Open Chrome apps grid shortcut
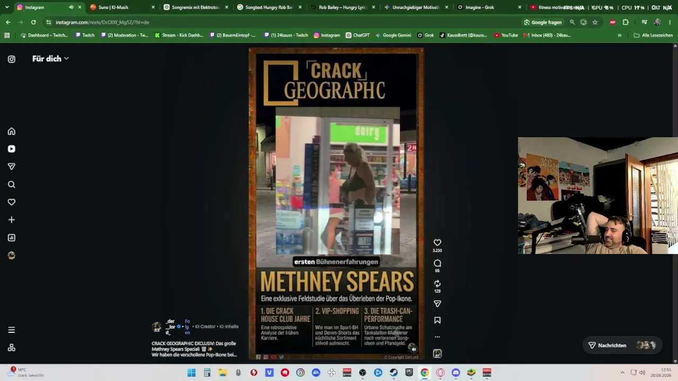 tap(7, 35)
